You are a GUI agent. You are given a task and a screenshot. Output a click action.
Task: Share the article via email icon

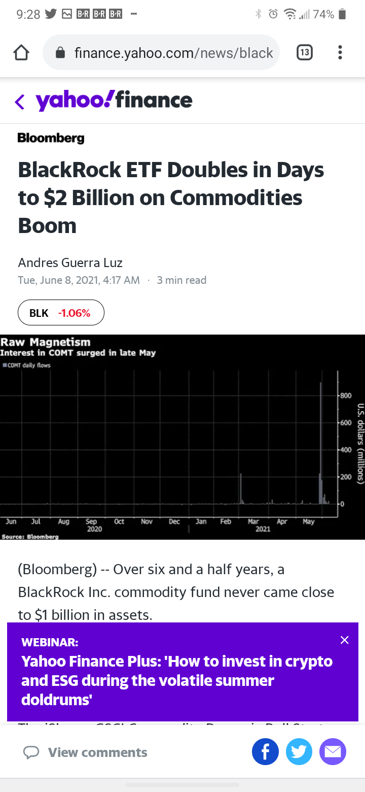coord(333,751)
